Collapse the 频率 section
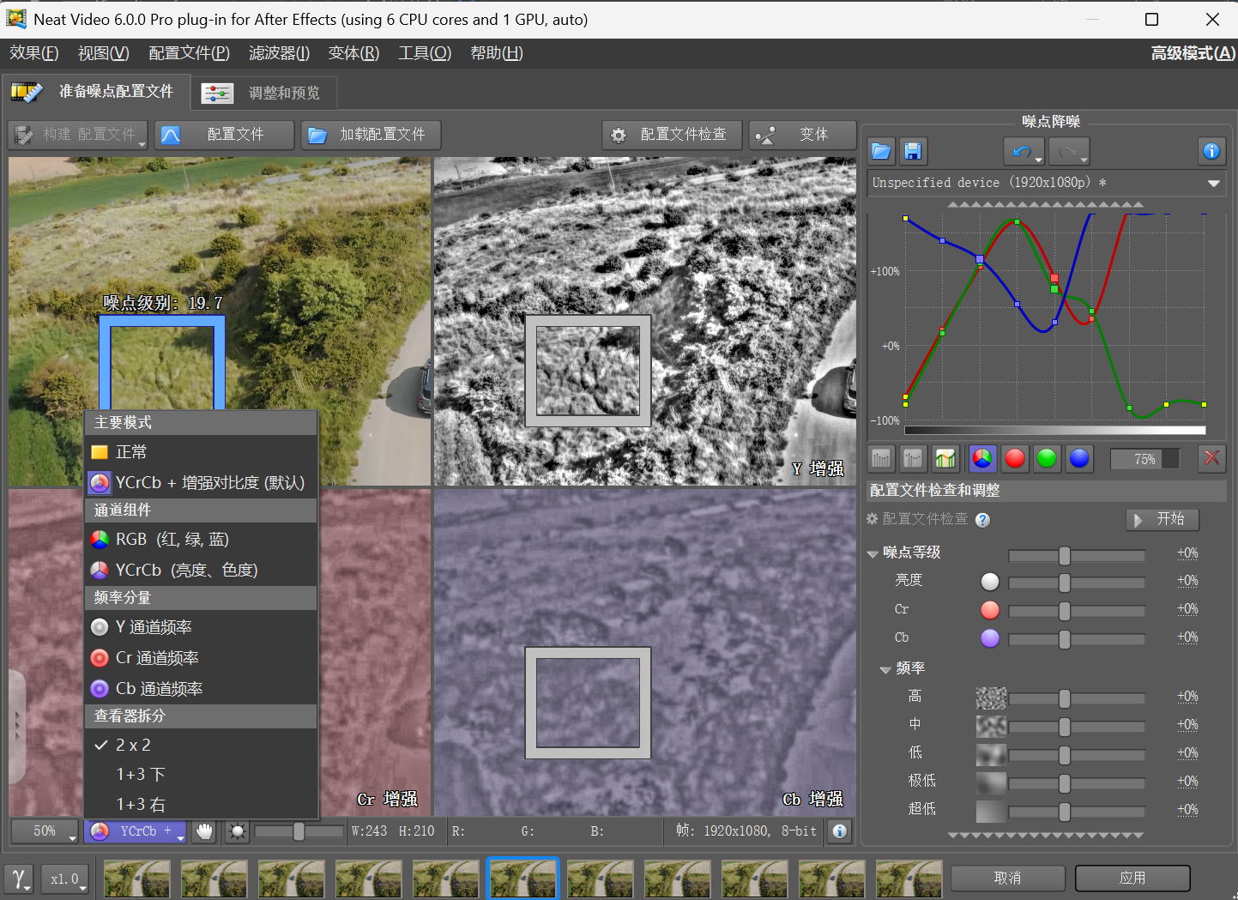This screenshot has height=900, width=1238. [885, 670]
